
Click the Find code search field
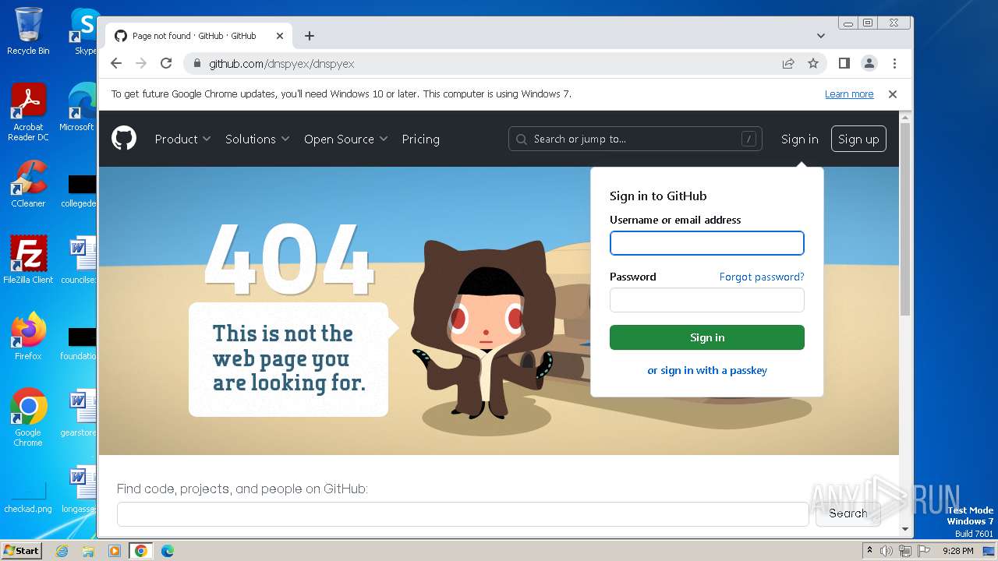coord(462,513)
